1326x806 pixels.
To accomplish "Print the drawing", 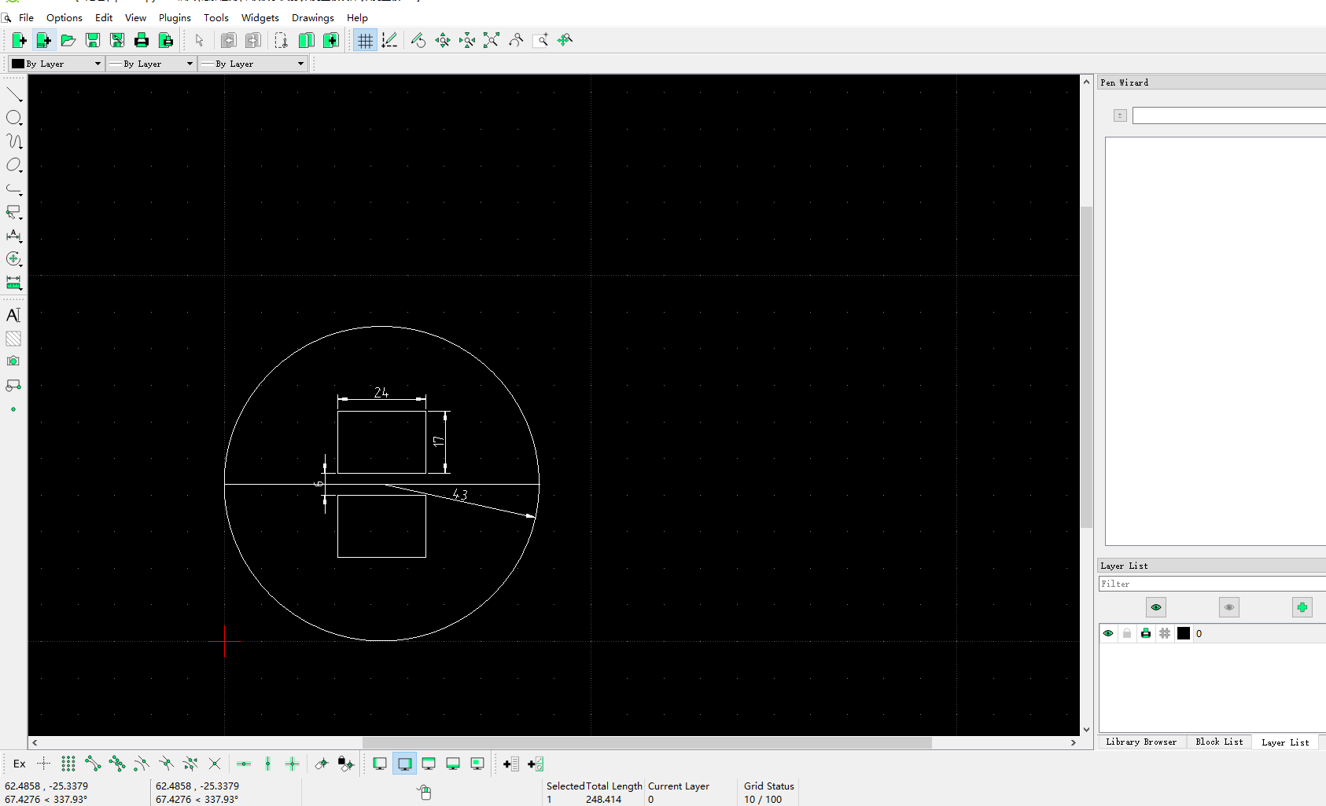I will (141, 40).
